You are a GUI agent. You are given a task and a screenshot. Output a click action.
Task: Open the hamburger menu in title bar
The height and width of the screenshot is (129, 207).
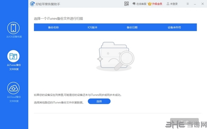pyautogui.click(x=188, y=4)
